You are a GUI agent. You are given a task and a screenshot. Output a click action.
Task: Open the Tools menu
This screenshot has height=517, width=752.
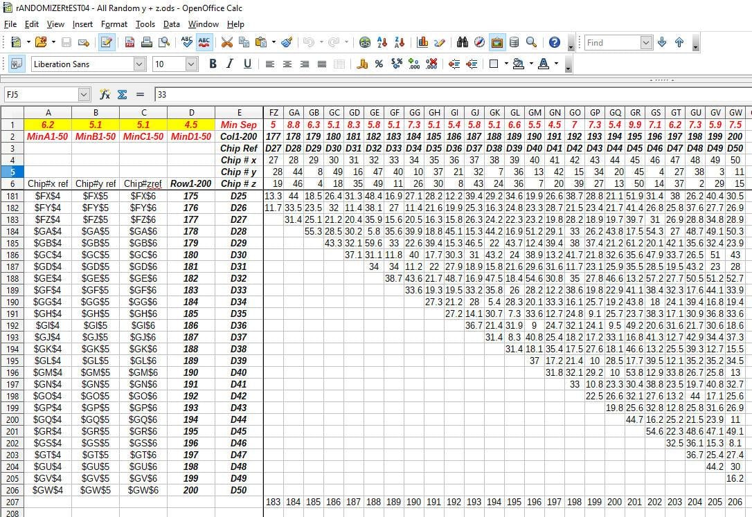point(145,24)
